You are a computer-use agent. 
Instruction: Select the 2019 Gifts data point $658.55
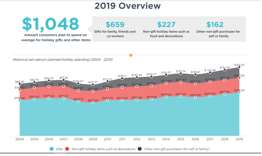coord(239,93)
